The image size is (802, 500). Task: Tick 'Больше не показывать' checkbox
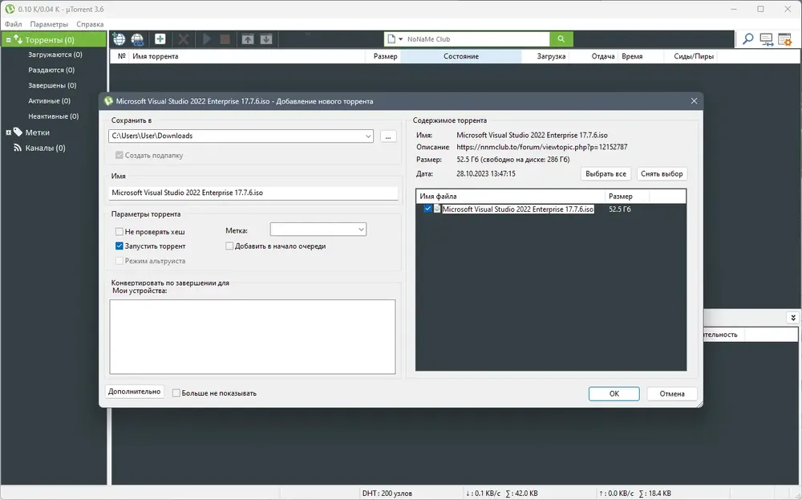pyautogui.click(x=176, y=393)
